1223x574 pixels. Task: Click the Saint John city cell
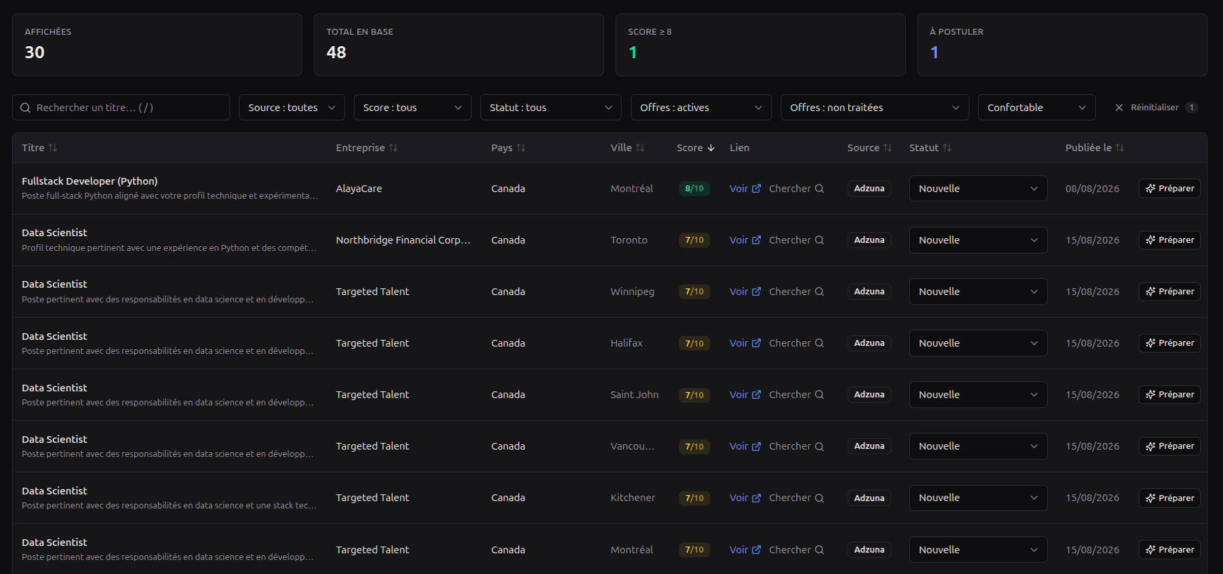click(634, 395)
